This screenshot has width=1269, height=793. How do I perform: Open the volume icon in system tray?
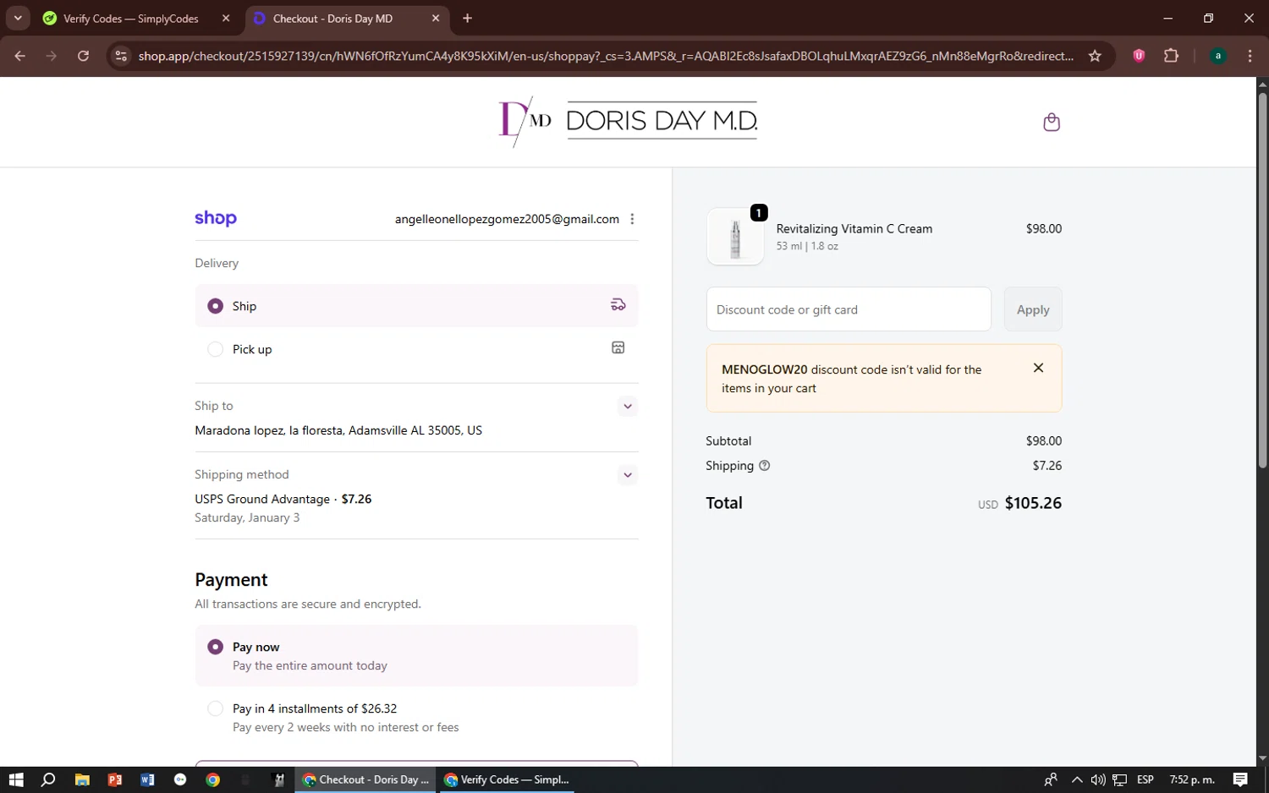tap(1098, 779)
